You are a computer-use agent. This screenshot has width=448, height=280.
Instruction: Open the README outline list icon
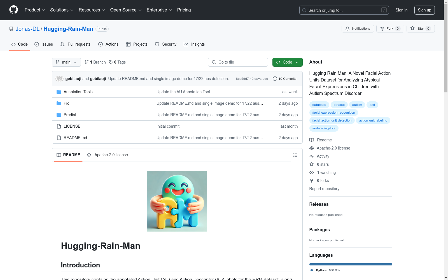click(295, 155)
